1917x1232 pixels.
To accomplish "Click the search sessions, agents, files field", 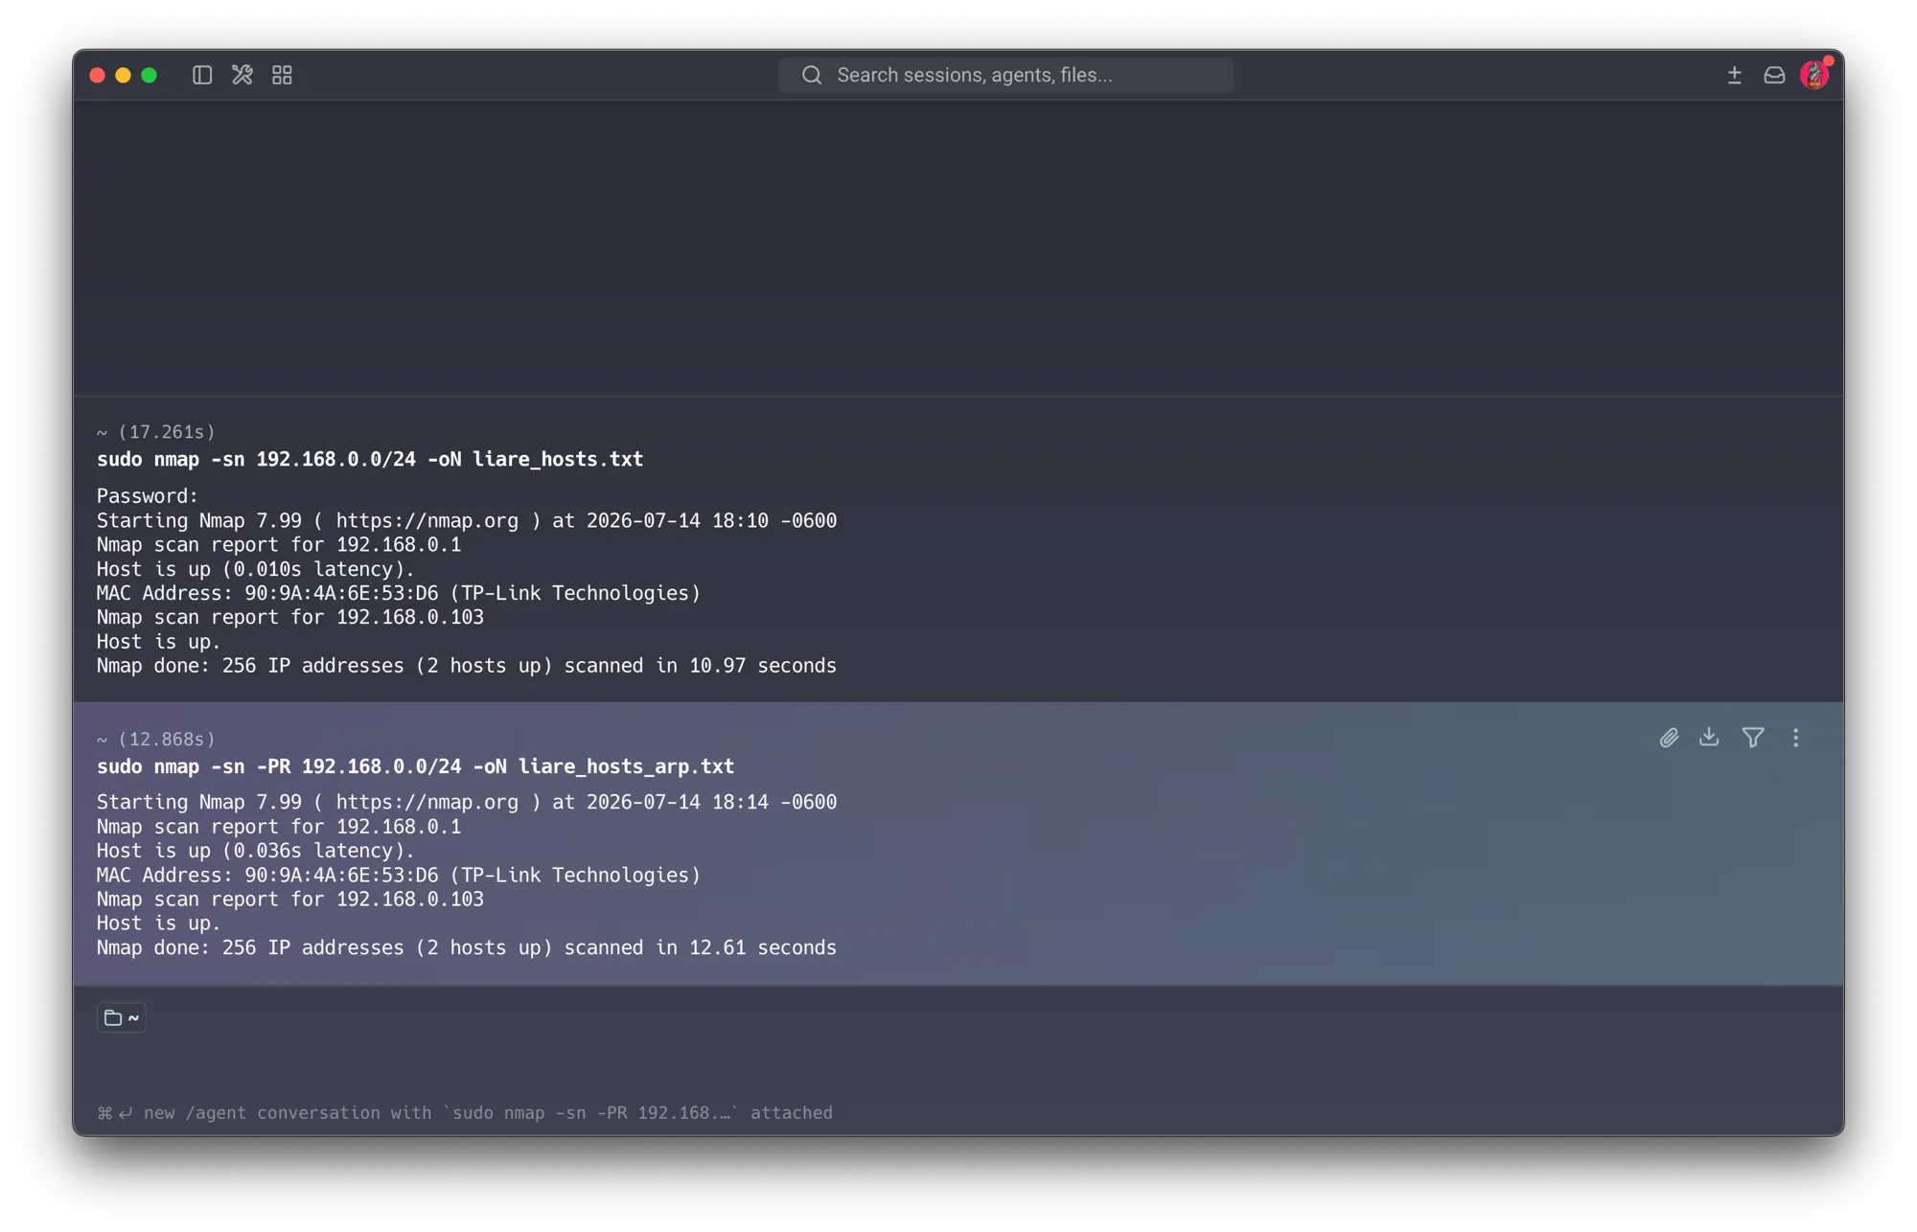I will pos(1005,75).
